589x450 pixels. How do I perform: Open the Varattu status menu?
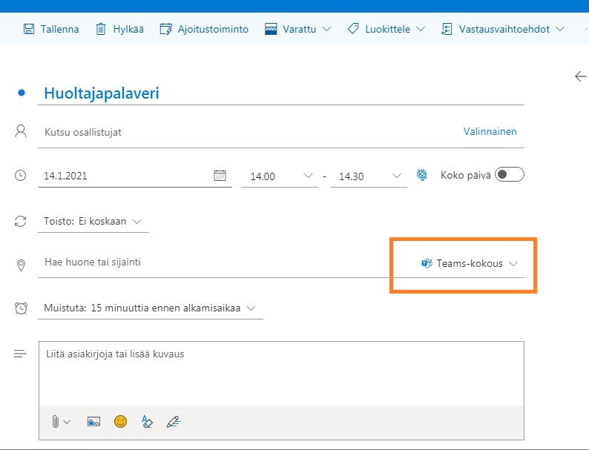(298, 29)
